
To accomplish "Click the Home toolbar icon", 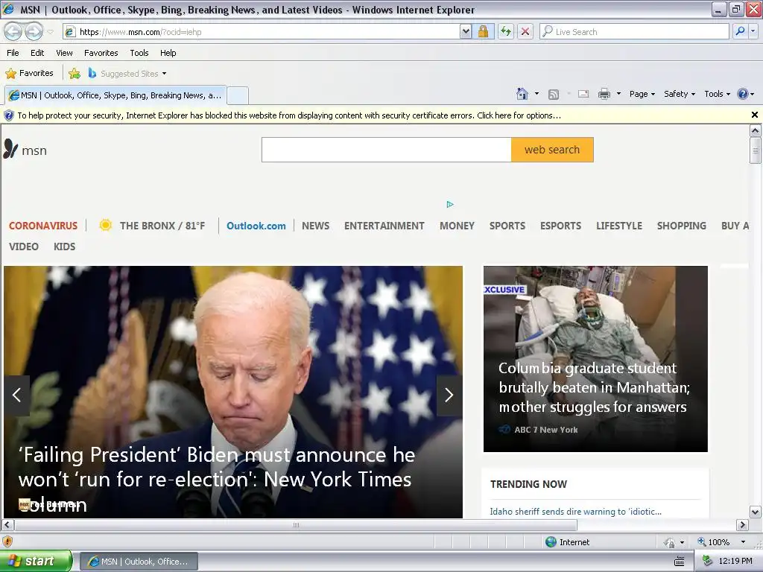I will pyautogui.click(x=522, y=94).
